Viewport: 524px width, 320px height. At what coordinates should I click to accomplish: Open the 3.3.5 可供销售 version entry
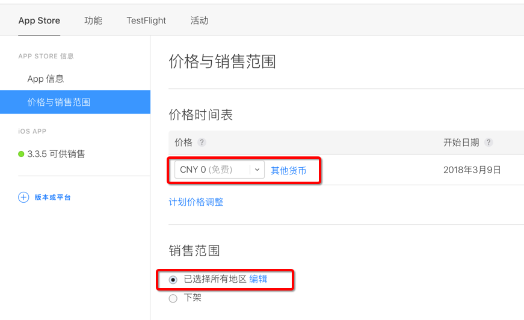click(56, 154)
